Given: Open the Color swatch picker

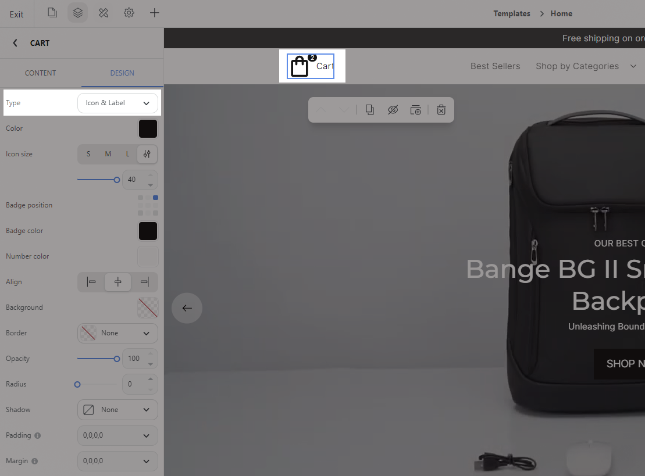Looking at the screenshot, I should click(x=148, y=128).
